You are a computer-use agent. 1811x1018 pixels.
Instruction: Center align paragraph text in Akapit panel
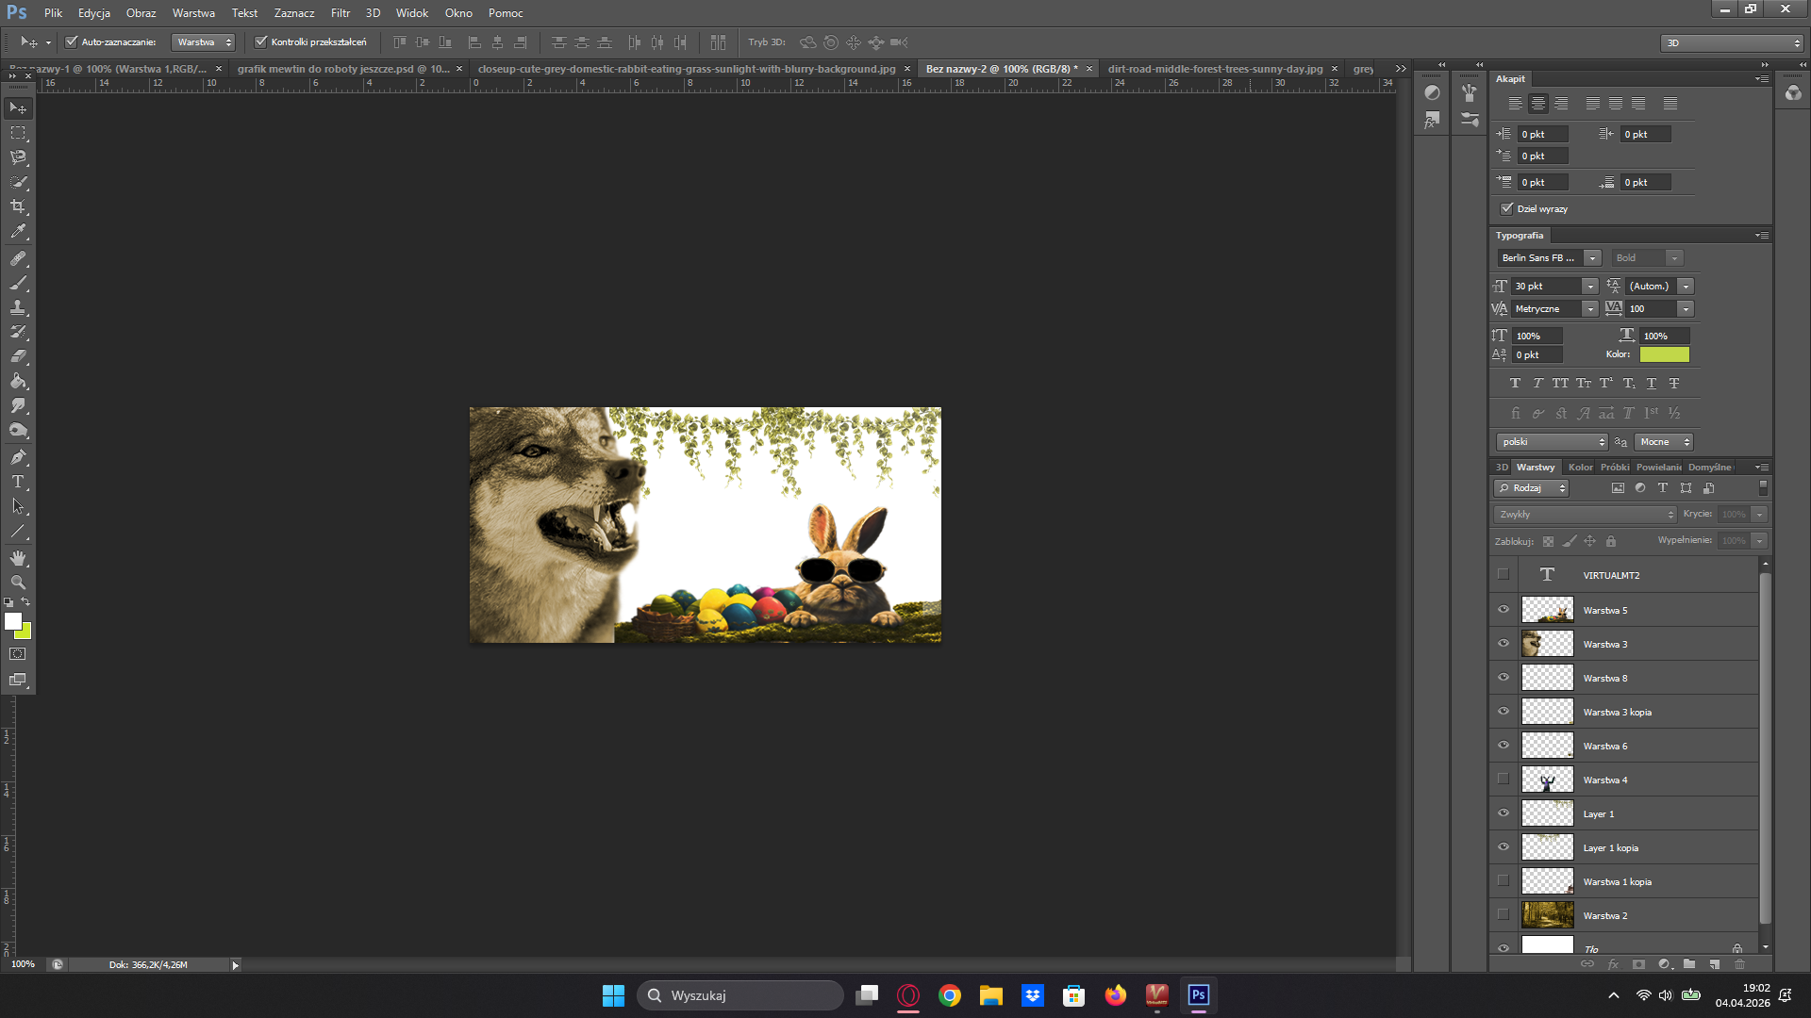click(1538, 104)
